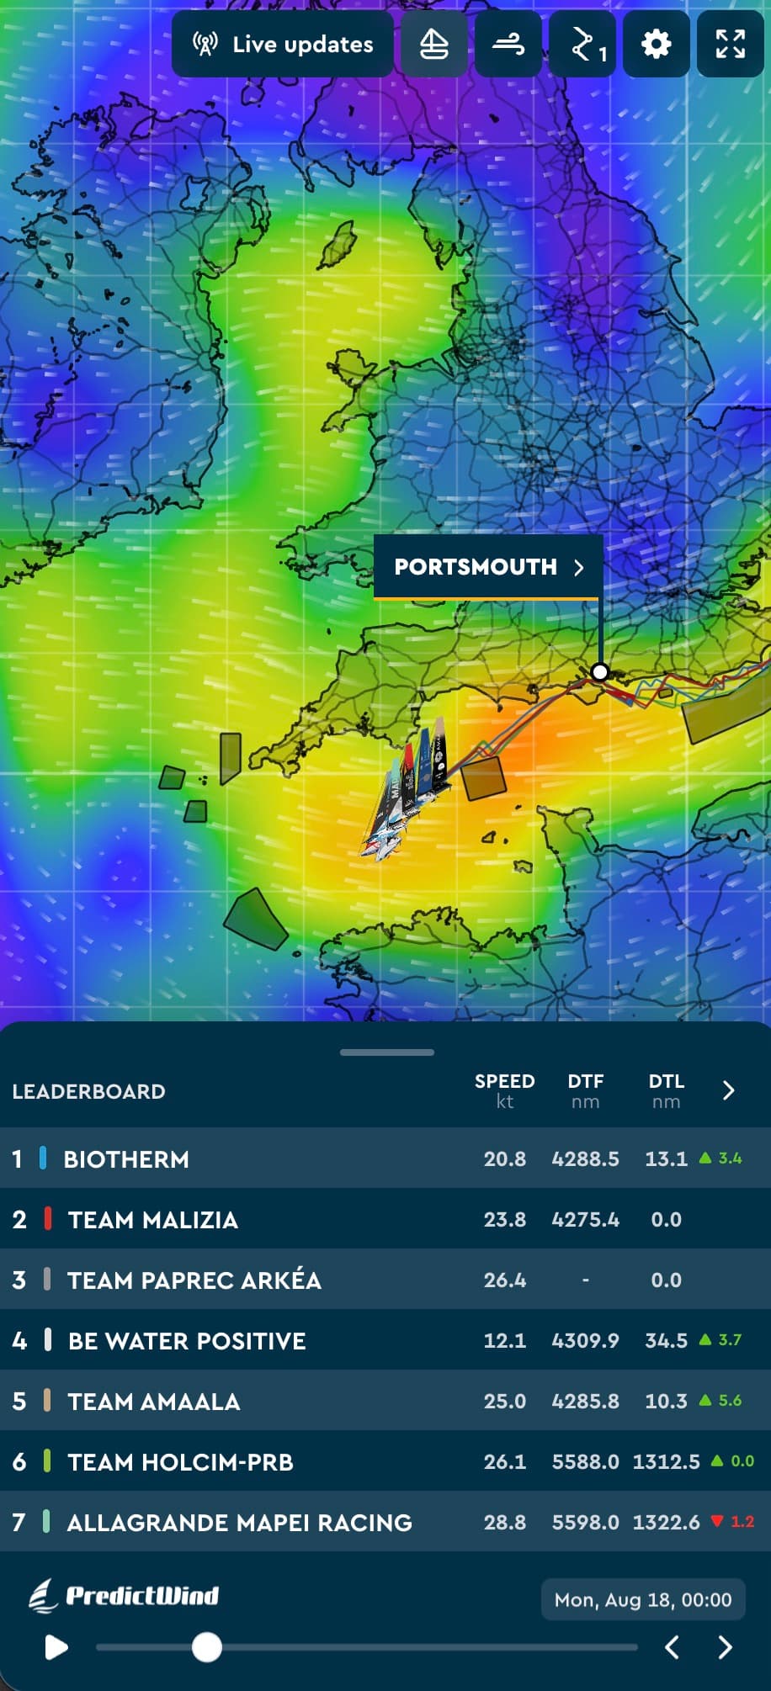Click Team Amaala DTF value 4285.8
This screenshot has width=771, height=1691.
[585, 1401]
